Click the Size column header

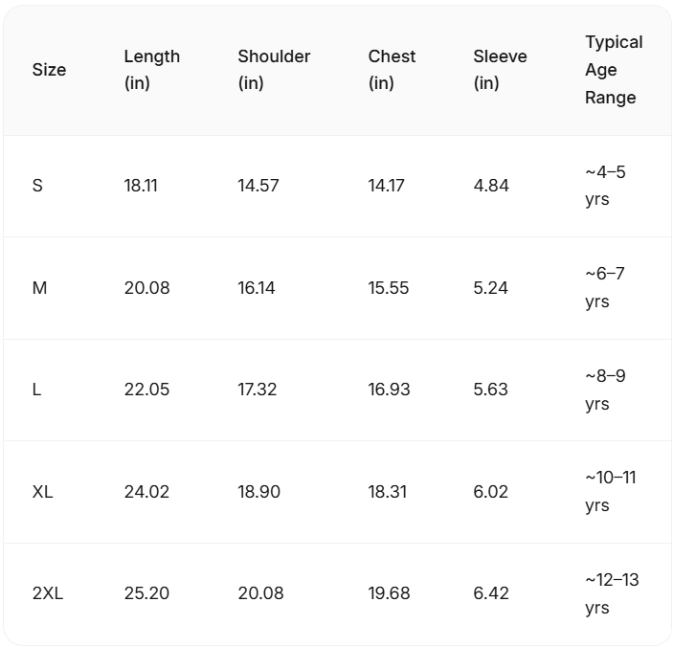tap(49, 70)
